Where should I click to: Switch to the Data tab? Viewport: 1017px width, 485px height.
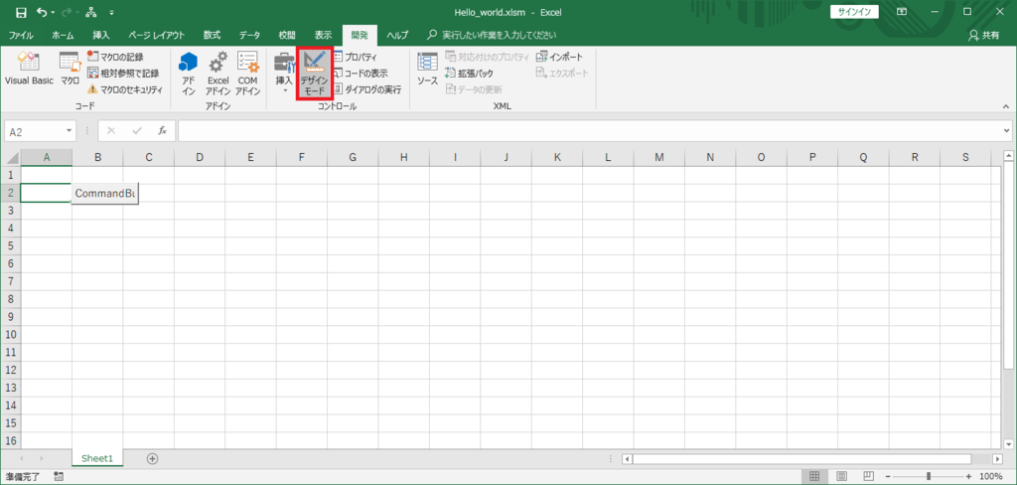coord(249,35)
